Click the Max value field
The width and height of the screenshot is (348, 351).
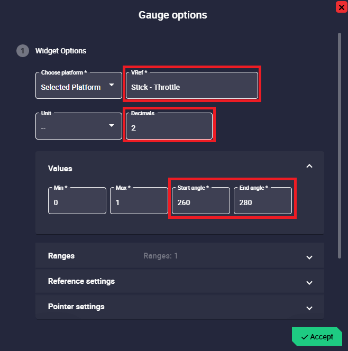[x=139, y=202]
